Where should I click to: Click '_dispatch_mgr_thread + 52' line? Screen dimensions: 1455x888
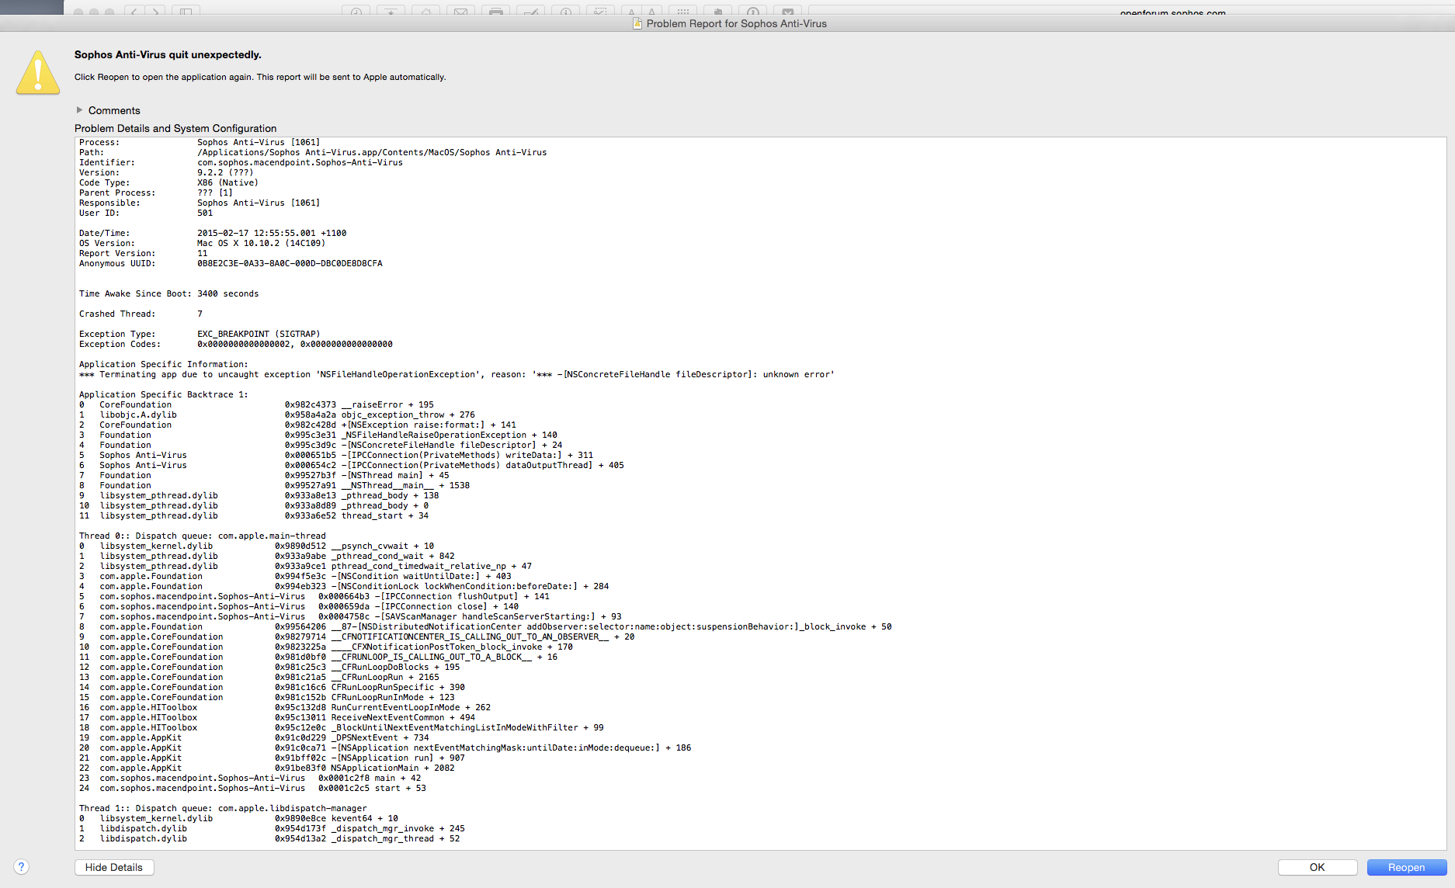269,838
